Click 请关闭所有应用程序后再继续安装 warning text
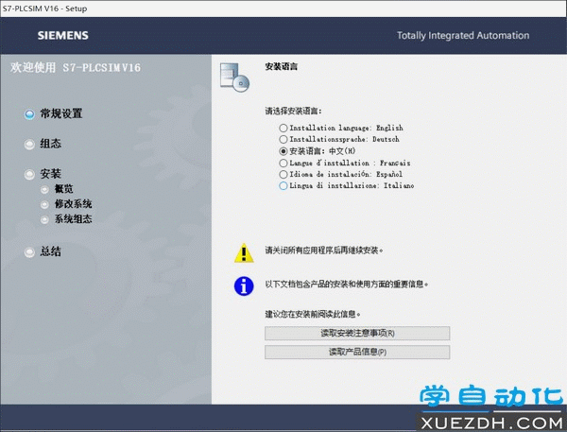Image resolution: width=567 pixels, height=432 pixels. click(x=323, y=251)
